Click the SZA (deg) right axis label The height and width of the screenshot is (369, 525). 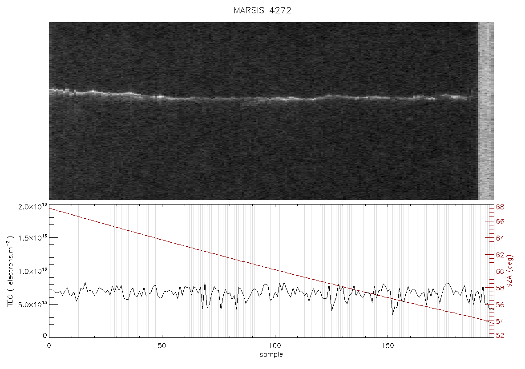pyautogui.click(x=509, y=271)
